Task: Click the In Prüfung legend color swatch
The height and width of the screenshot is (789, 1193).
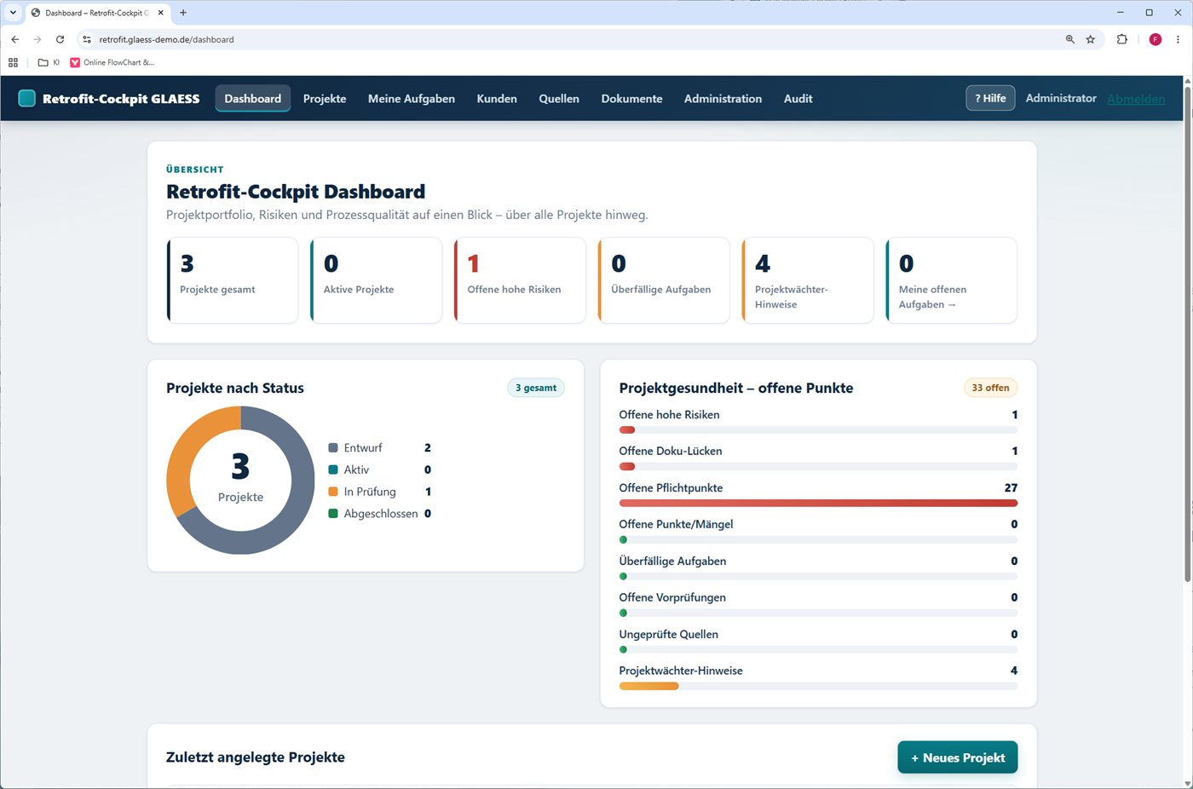Action: 333,492
